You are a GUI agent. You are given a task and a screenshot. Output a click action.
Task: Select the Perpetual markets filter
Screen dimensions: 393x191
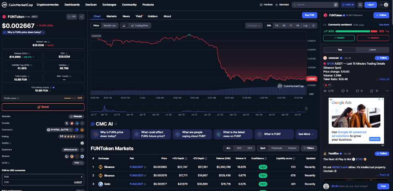pos(277,148)
